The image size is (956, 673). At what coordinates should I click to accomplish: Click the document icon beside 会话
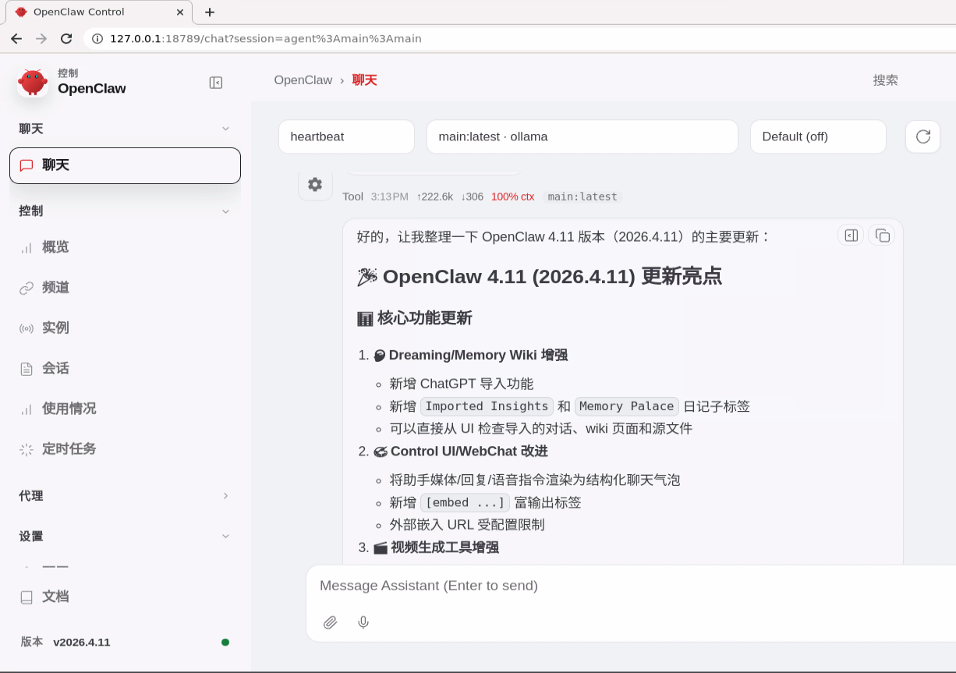[x=27, y=369]
